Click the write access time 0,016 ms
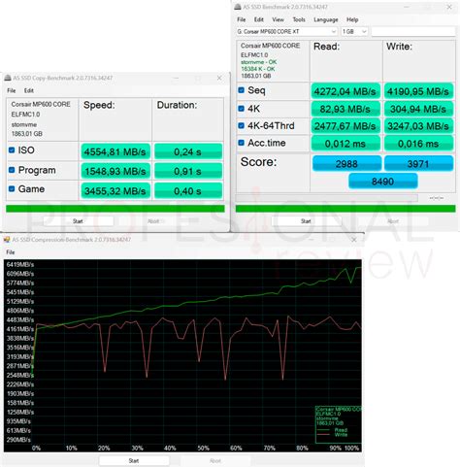This screenshot has height=467, width=460. click(418, 144)
